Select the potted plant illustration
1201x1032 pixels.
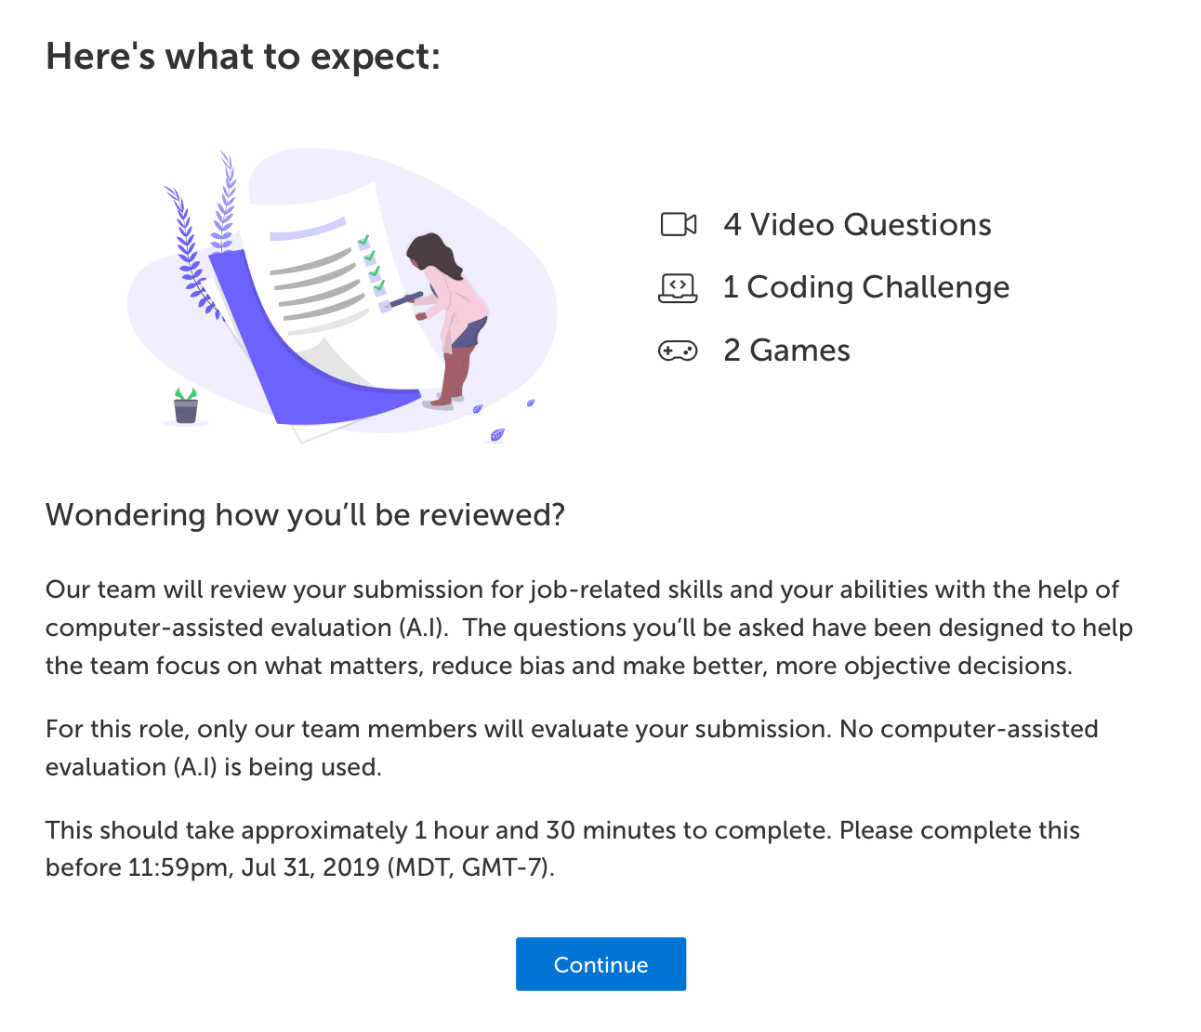[x=185, y=407]
